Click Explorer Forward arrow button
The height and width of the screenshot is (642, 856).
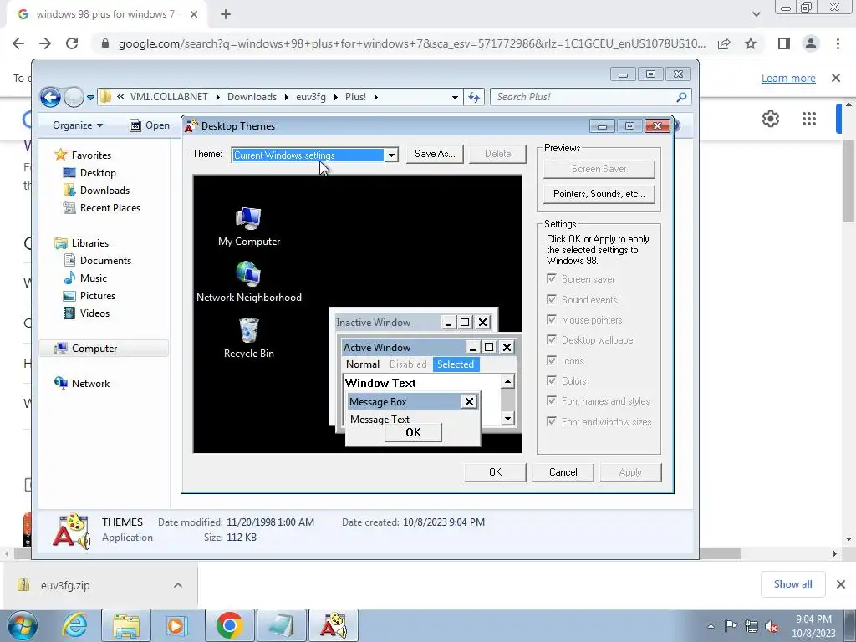coord(74,97)
